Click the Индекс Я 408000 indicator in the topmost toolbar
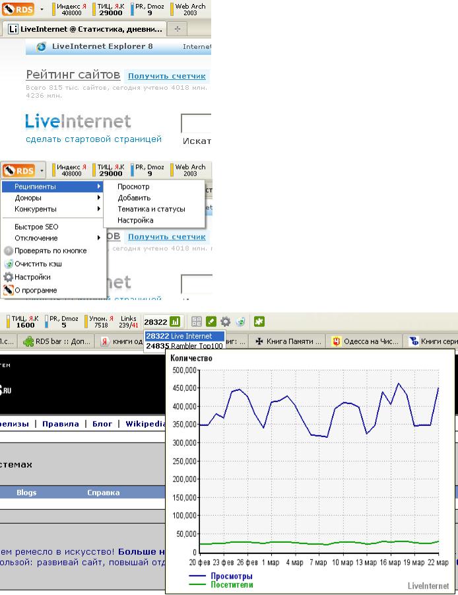Image resolution: width=458 pixels, height=595 pixels. coord(69,9)
